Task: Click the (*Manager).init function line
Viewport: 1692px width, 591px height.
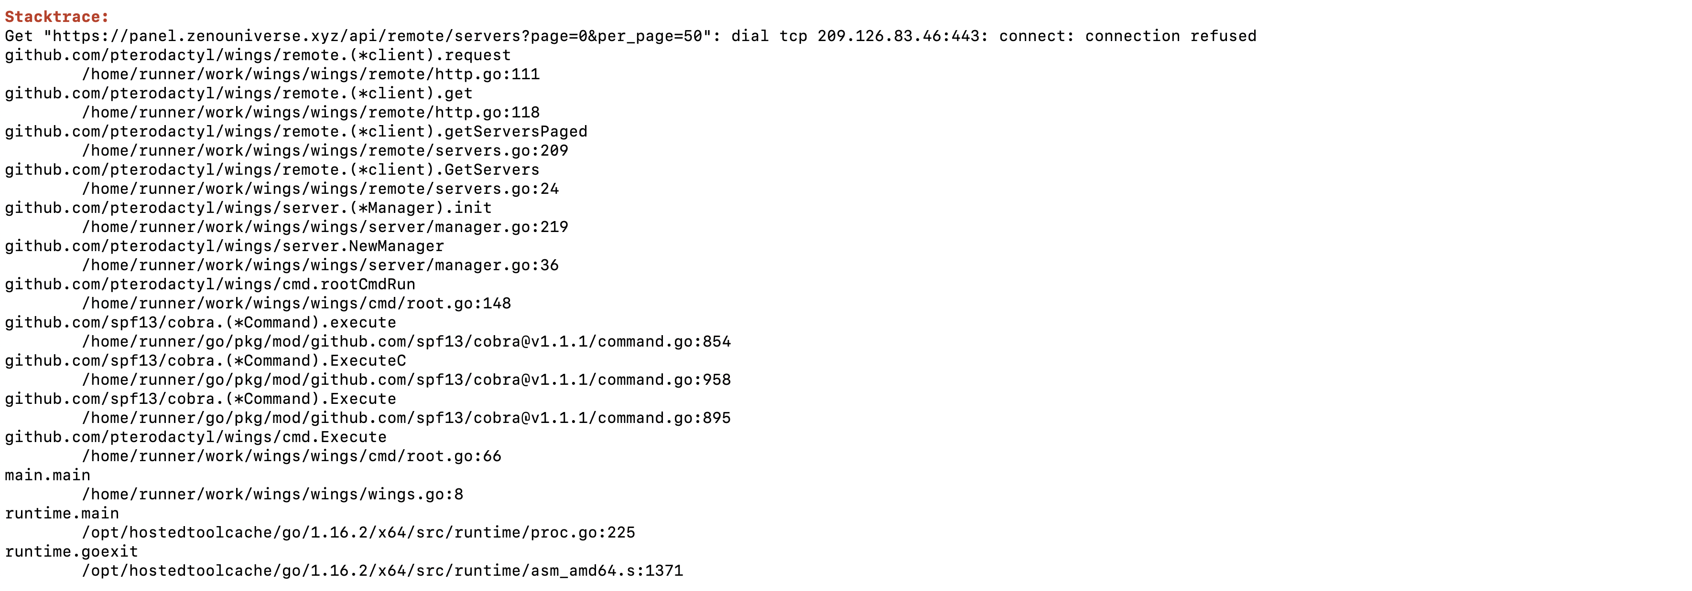Action: (x=248, y=207)
